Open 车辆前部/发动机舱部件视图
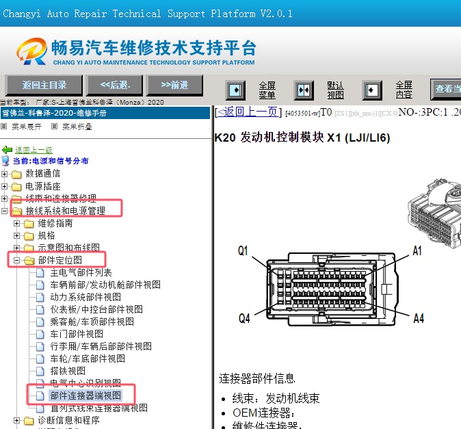 (x=105, y=285)
